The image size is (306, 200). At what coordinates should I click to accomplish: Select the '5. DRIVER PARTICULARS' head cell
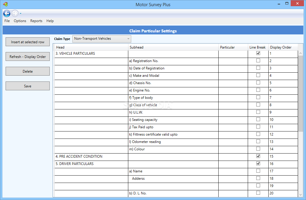pyautogui.click(x=91, y=164)
